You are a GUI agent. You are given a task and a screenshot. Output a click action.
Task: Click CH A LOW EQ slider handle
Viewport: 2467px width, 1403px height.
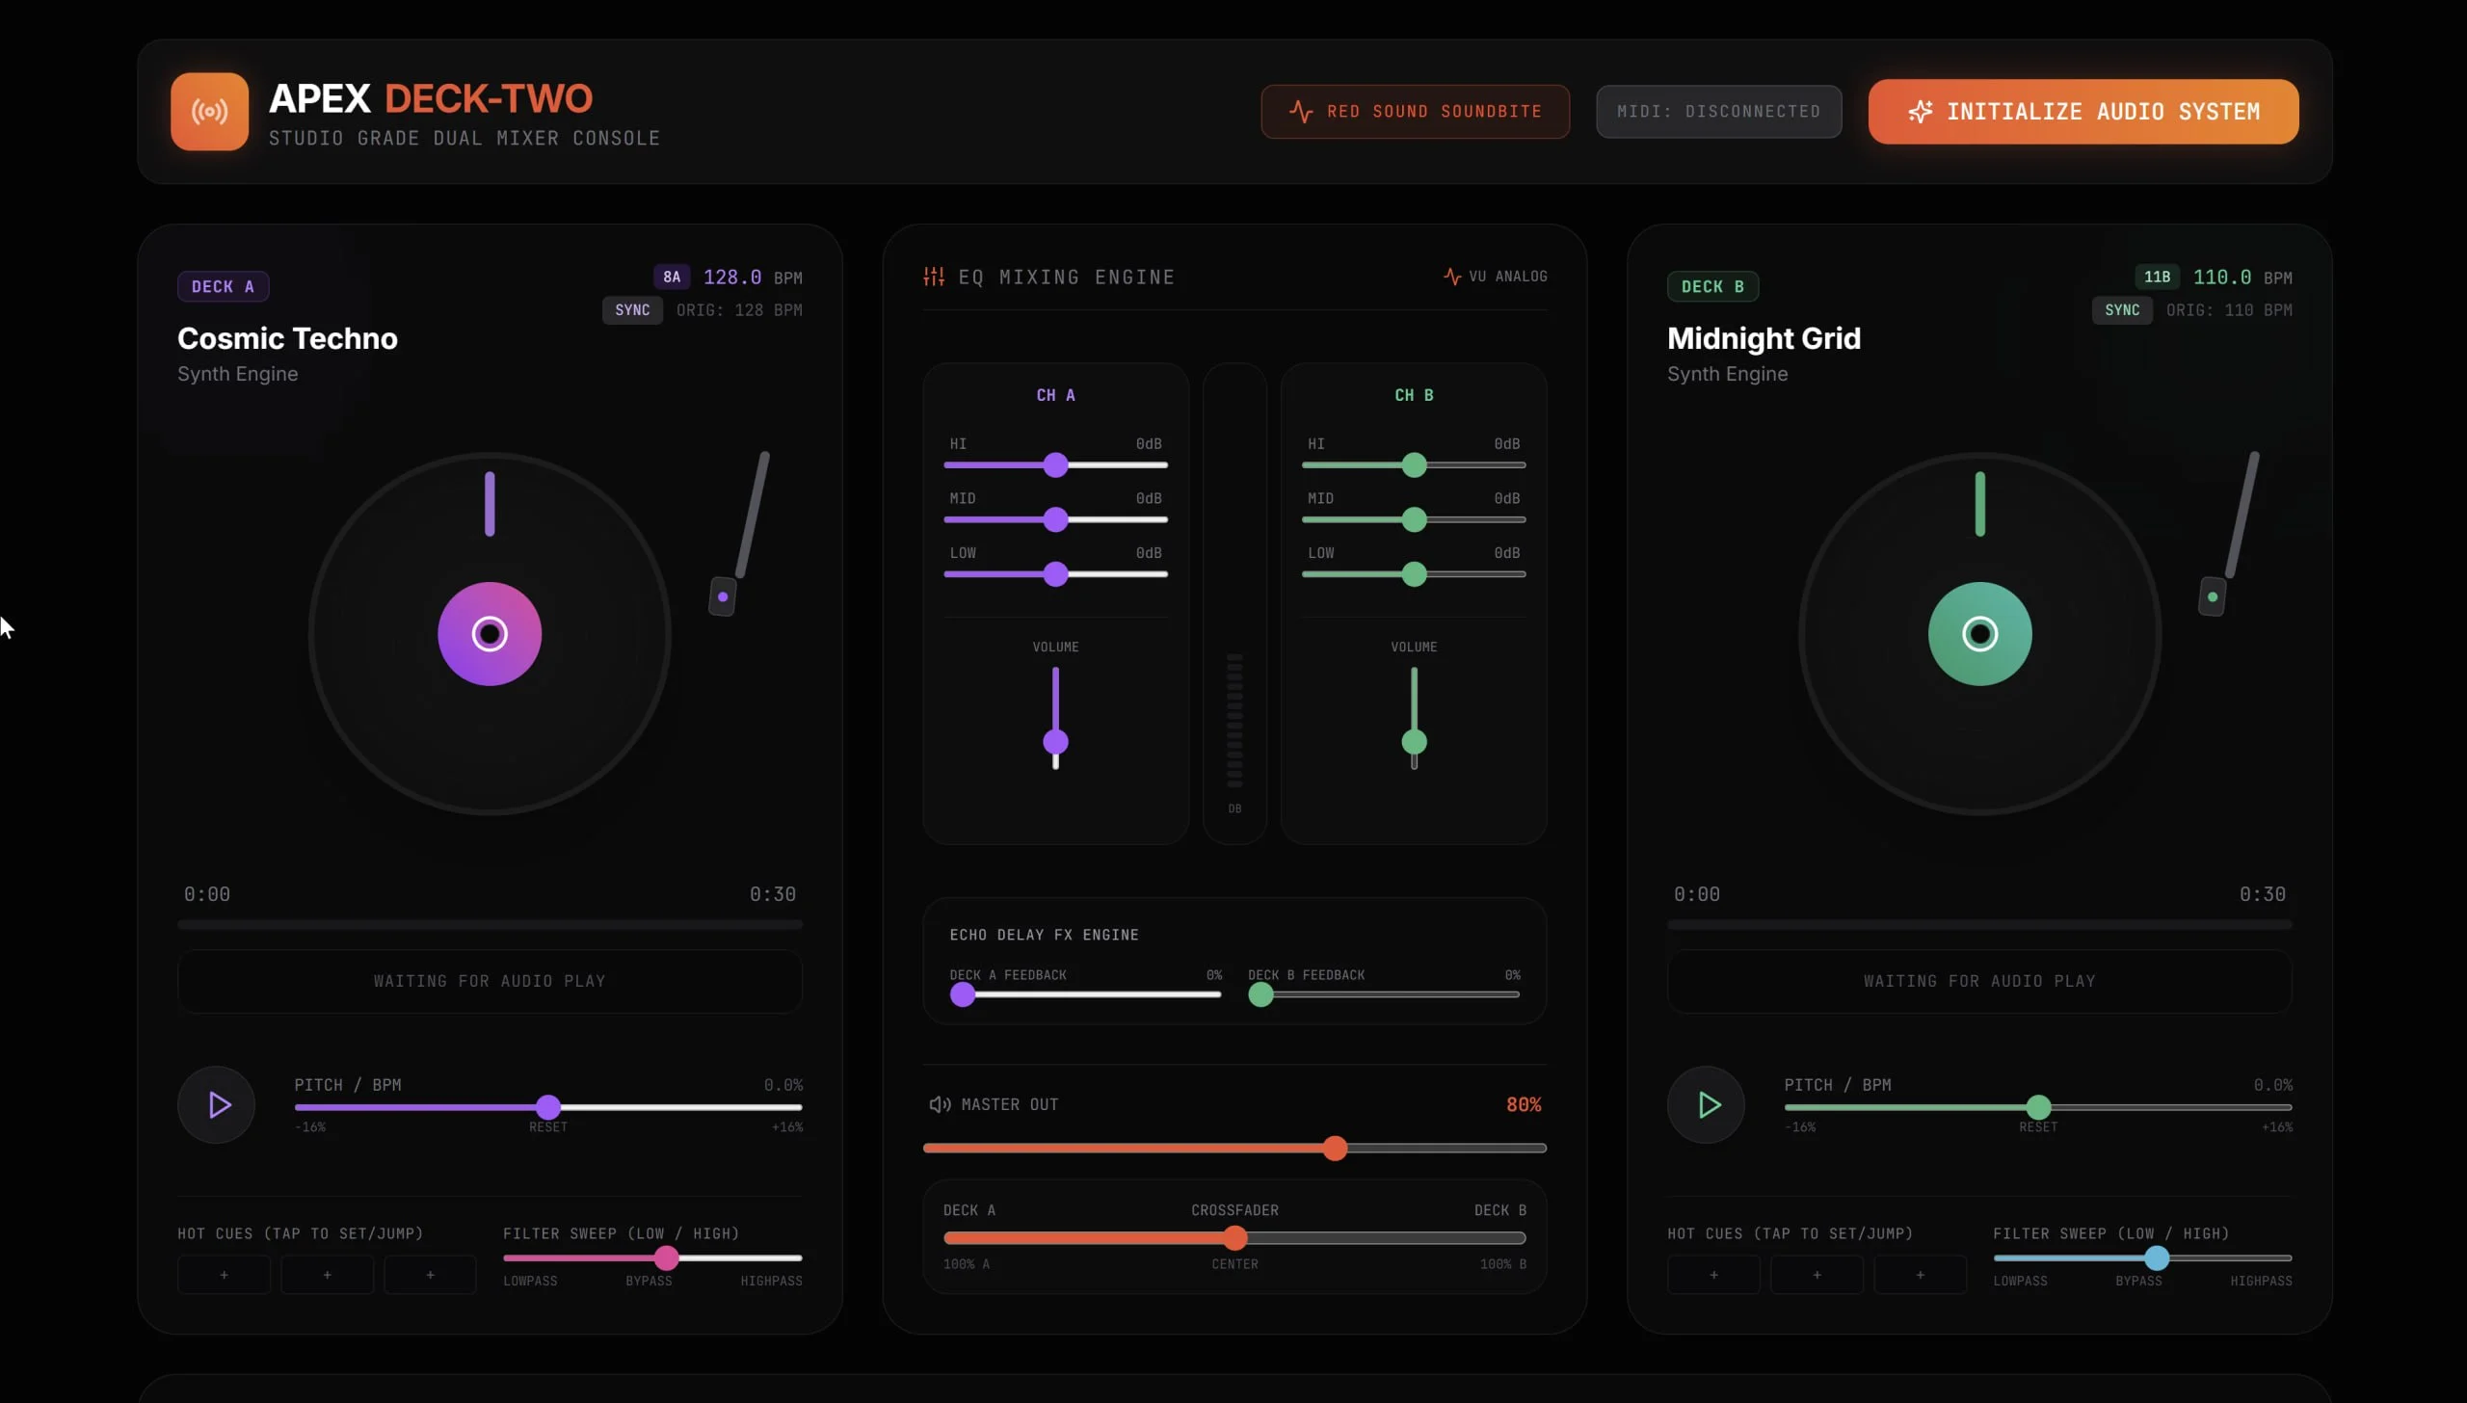tap(1055, 574)
